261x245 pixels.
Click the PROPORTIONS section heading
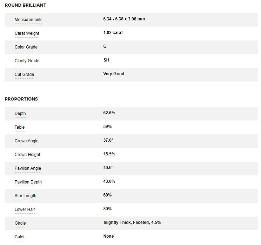[21, 99]
